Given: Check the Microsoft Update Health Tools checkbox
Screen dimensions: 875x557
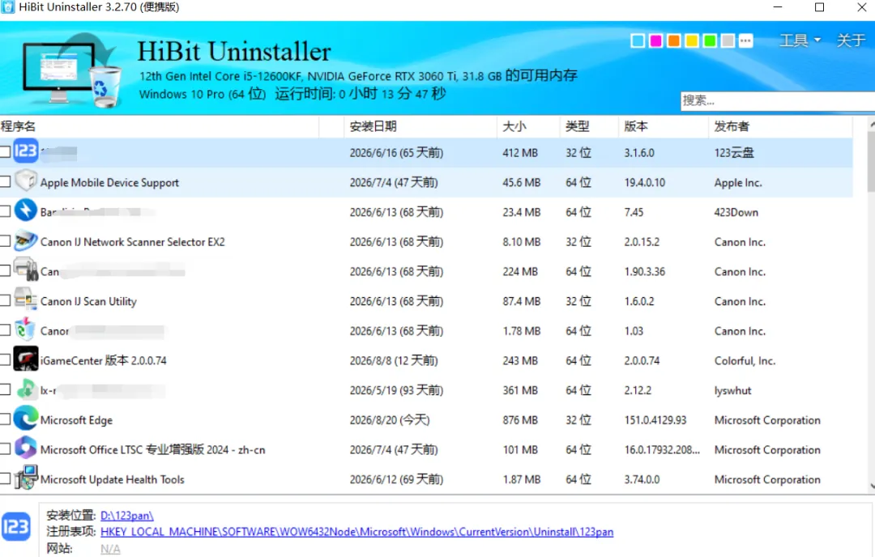Looking at the screenshot, I should (5, 478).
